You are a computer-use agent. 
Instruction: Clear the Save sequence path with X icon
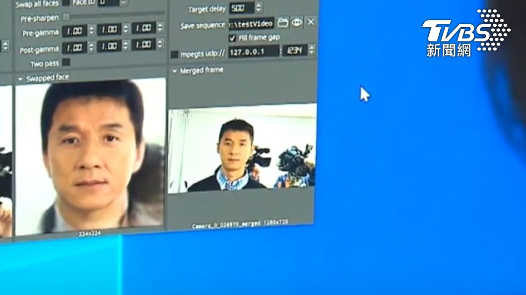(311, 22)
